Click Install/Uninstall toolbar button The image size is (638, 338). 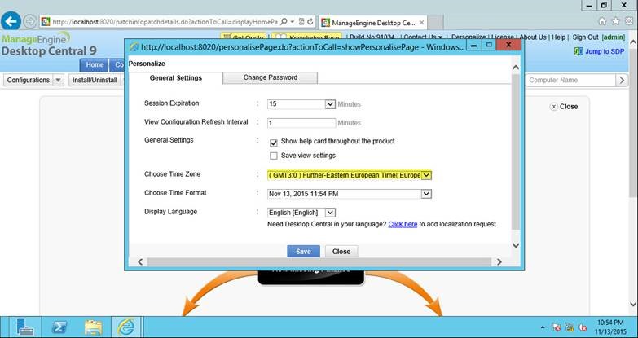coord(95,80)
